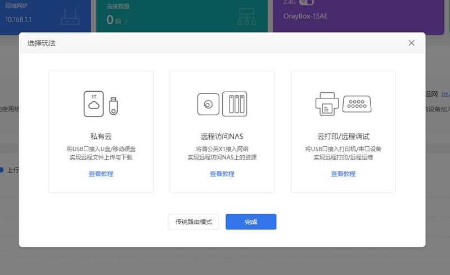
Task: Click the 1T cloud drive icon
Action: [93, 103]
